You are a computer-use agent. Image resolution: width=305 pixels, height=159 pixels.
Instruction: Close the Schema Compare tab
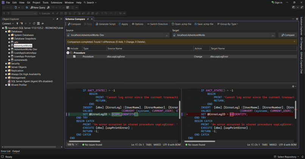click(x=92, y=19)
